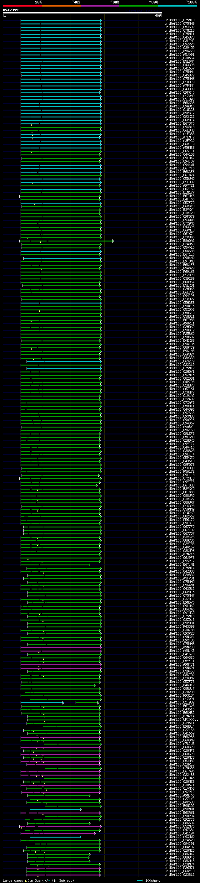Click the white query sequence bar
The image size is (200, 883).
(x=82, y=13)
